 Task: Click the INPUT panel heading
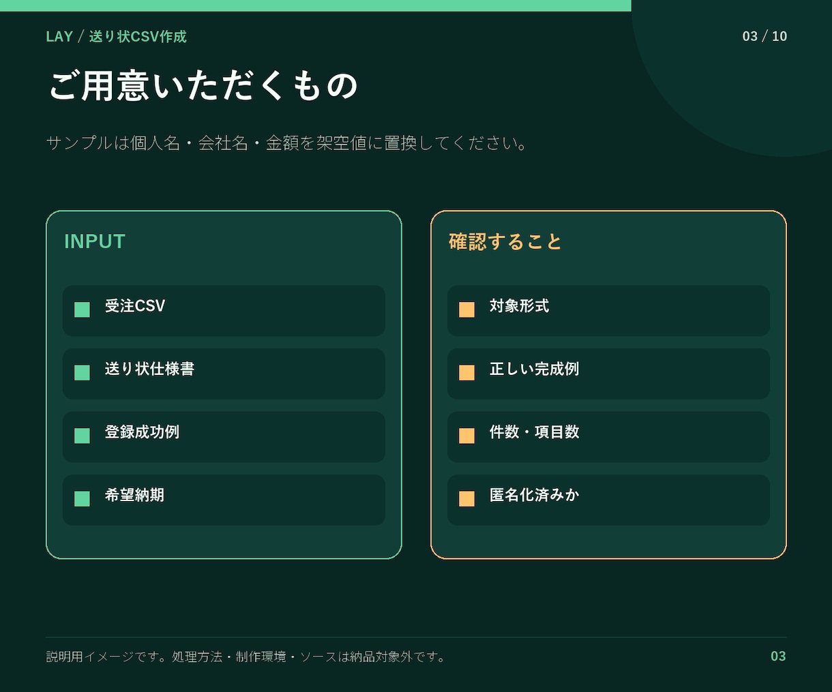pos(95,241)
